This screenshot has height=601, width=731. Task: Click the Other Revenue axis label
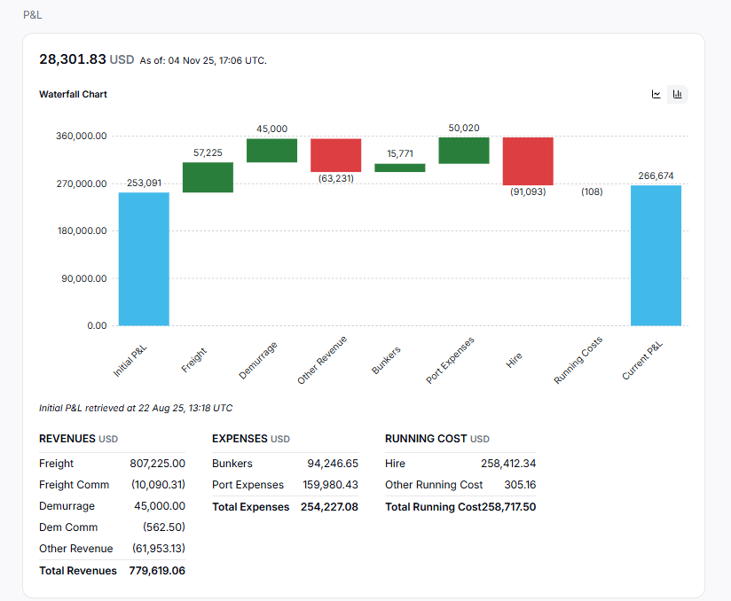(322, 360)
